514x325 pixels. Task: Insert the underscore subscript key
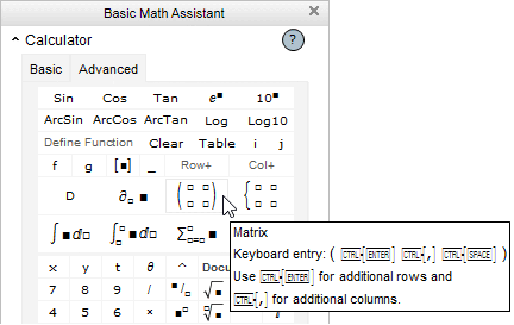[x=152, y=166]
